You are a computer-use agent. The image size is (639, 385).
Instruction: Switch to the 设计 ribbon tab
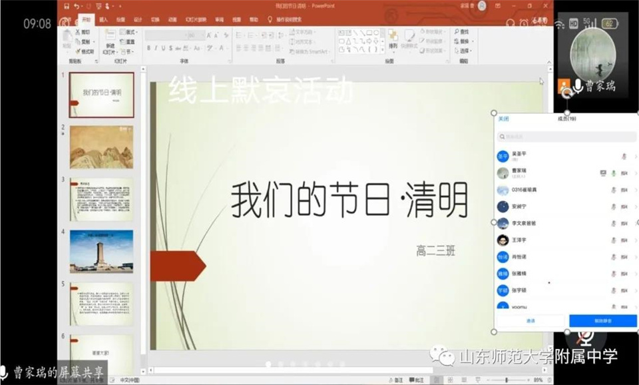138,20
